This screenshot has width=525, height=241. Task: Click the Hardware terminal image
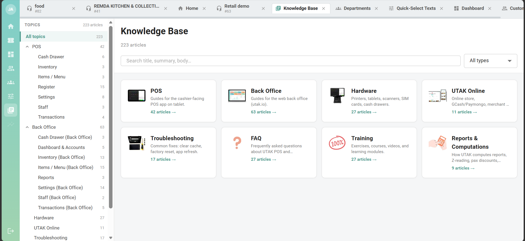point(337,96)
